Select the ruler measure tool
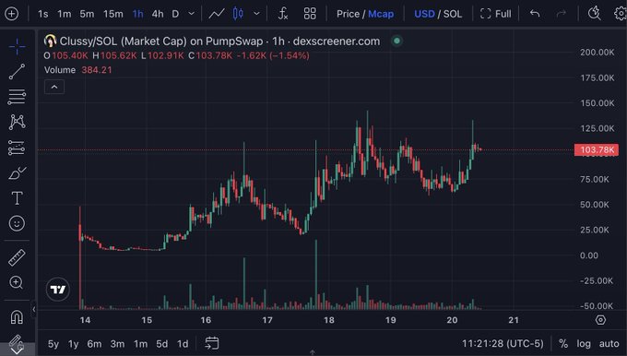Image resolution: width=627 pixels, height=356 pixels. (x=17, y=257)
